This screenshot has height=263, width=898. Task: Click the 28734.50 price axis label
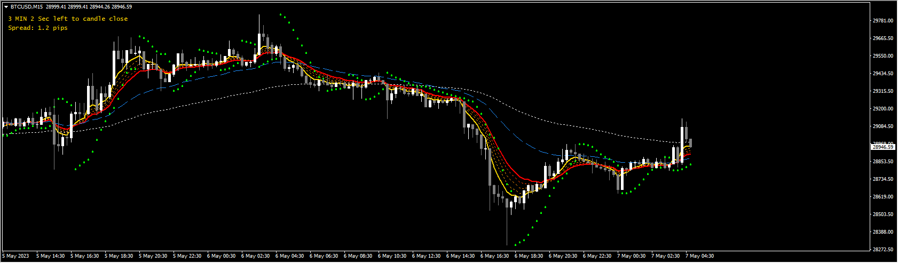pyautogui.click(x=883, y=179)
